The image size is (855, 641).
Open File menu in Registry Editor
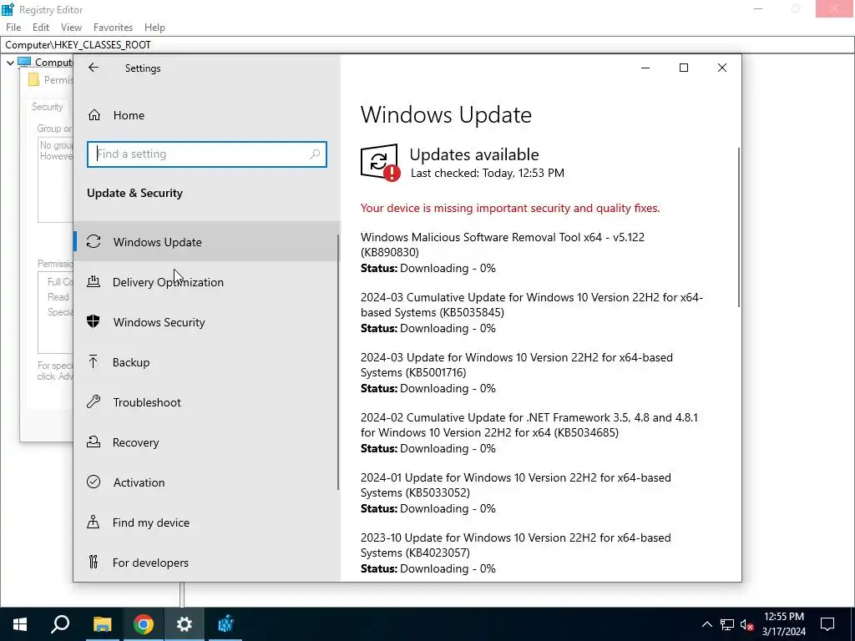[x=13, y=28]
